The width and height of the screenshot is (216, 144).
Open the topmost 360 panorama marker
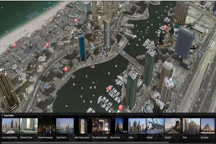pyautogui.click(x=76, y=21)
